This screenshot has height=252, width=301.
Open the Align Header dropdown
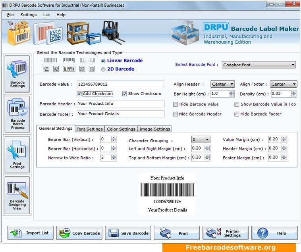click(222, 84)
